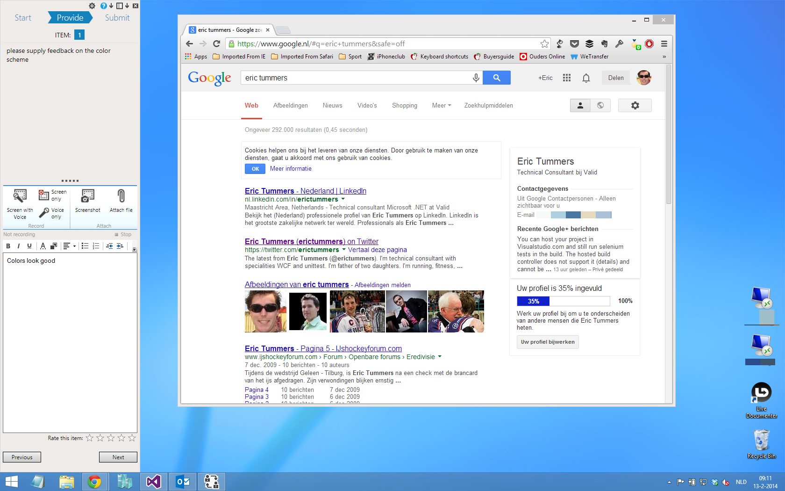Open feedback client settings gear

(x=92, y=6)
